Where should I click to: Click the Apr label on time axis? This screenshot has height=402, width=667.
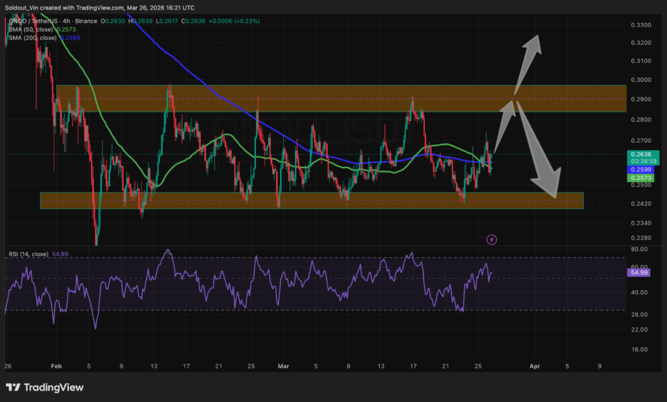pos(534,366)
